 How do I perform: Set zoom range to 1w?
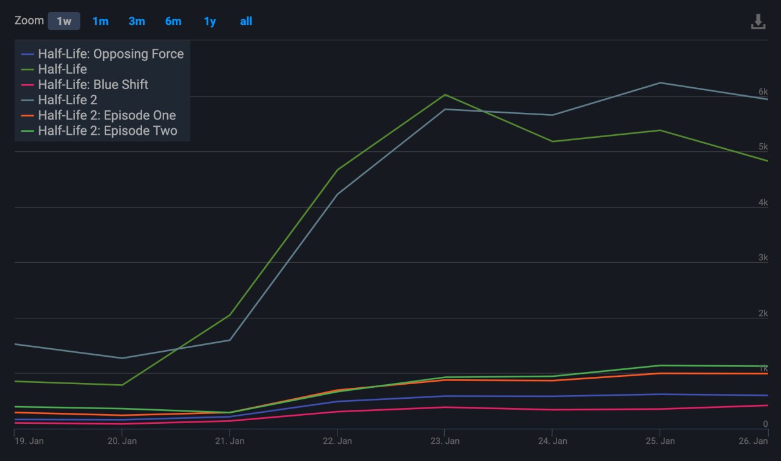click(64, 21)
